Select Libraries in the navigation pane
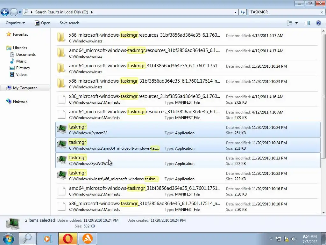326x245 pixels. pos(20,48)
